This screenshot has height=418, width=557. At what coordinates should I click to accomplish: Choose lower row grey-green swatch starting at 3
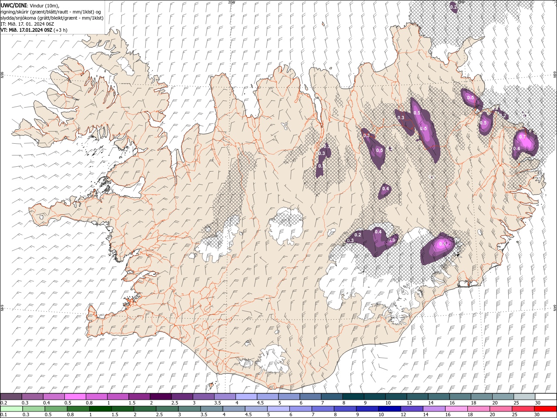[x=189, y=409]
